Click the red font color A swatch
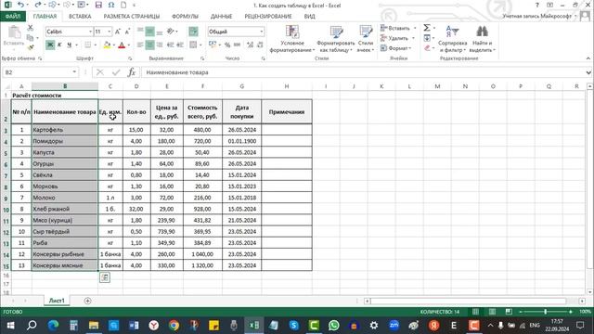594x334 pixels. tap(122, 45)
